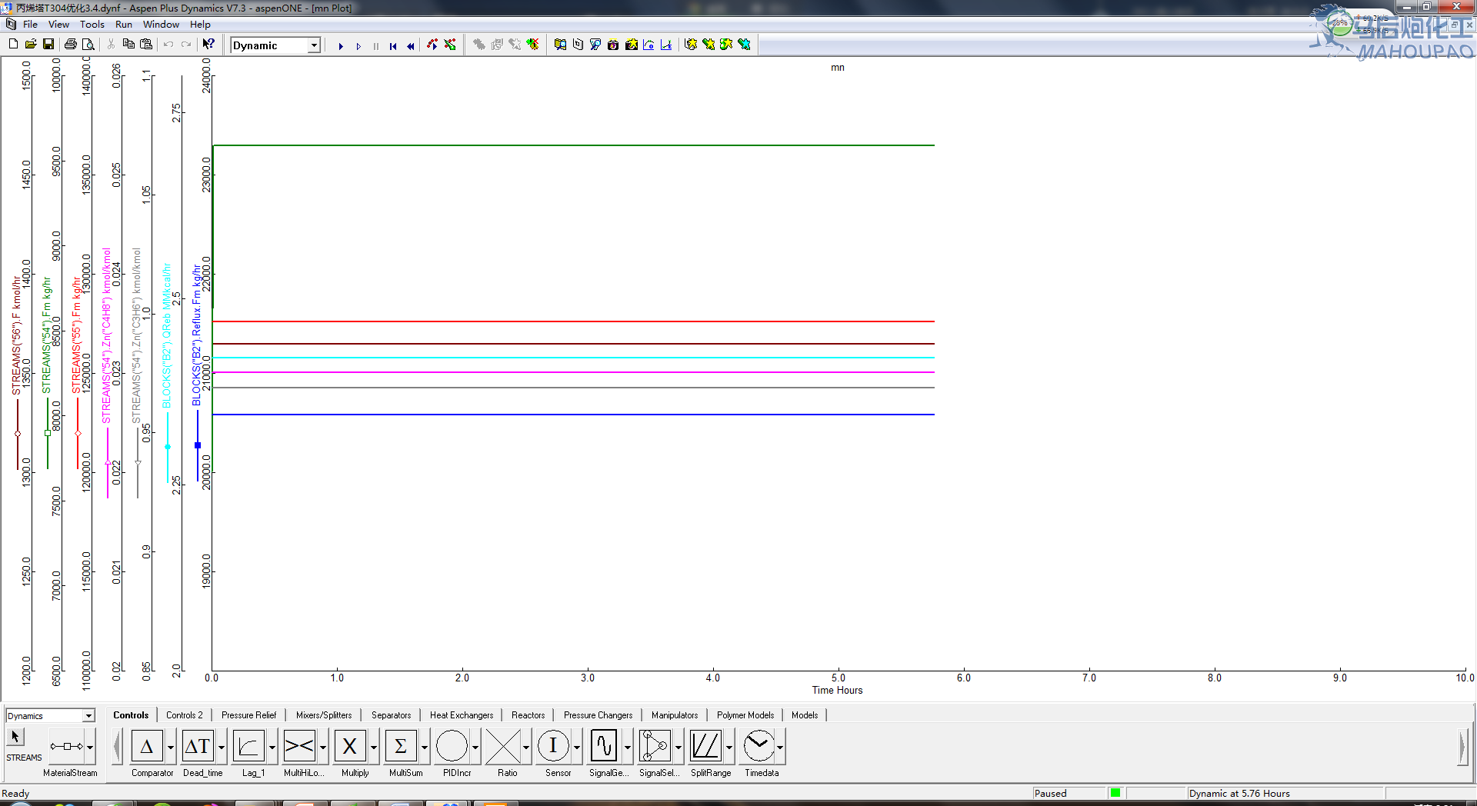This screenshot has height=806, width=1477.
Task: Save the simulation with the floppy icon
Action: tap(48, 45)
